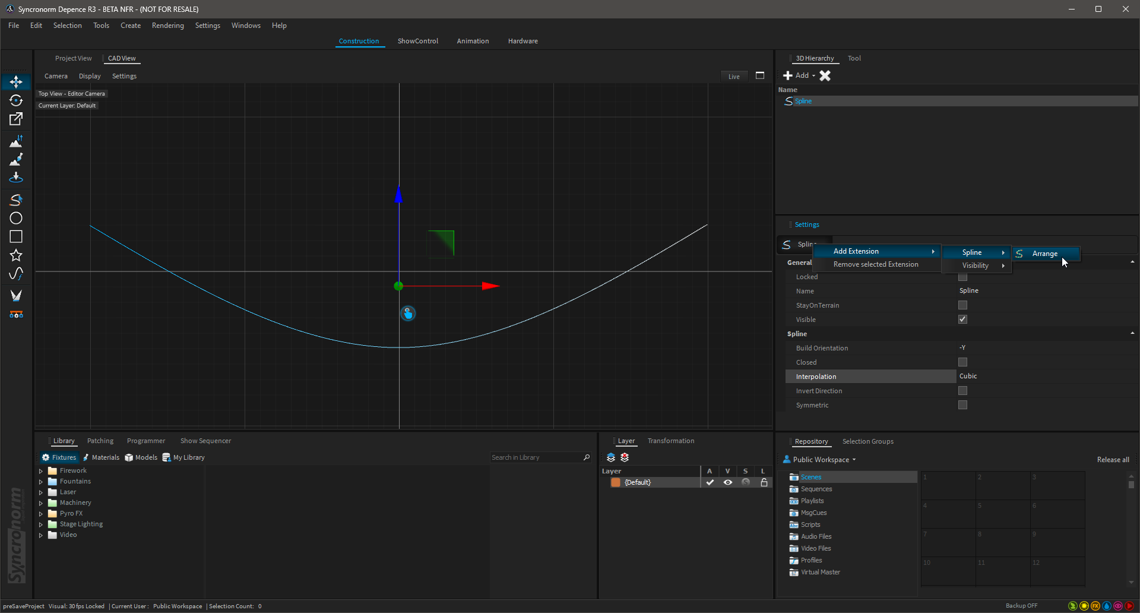Click the pink status bar icon
Viewport: 1140px width, 613px height.
coord(1118,606)
